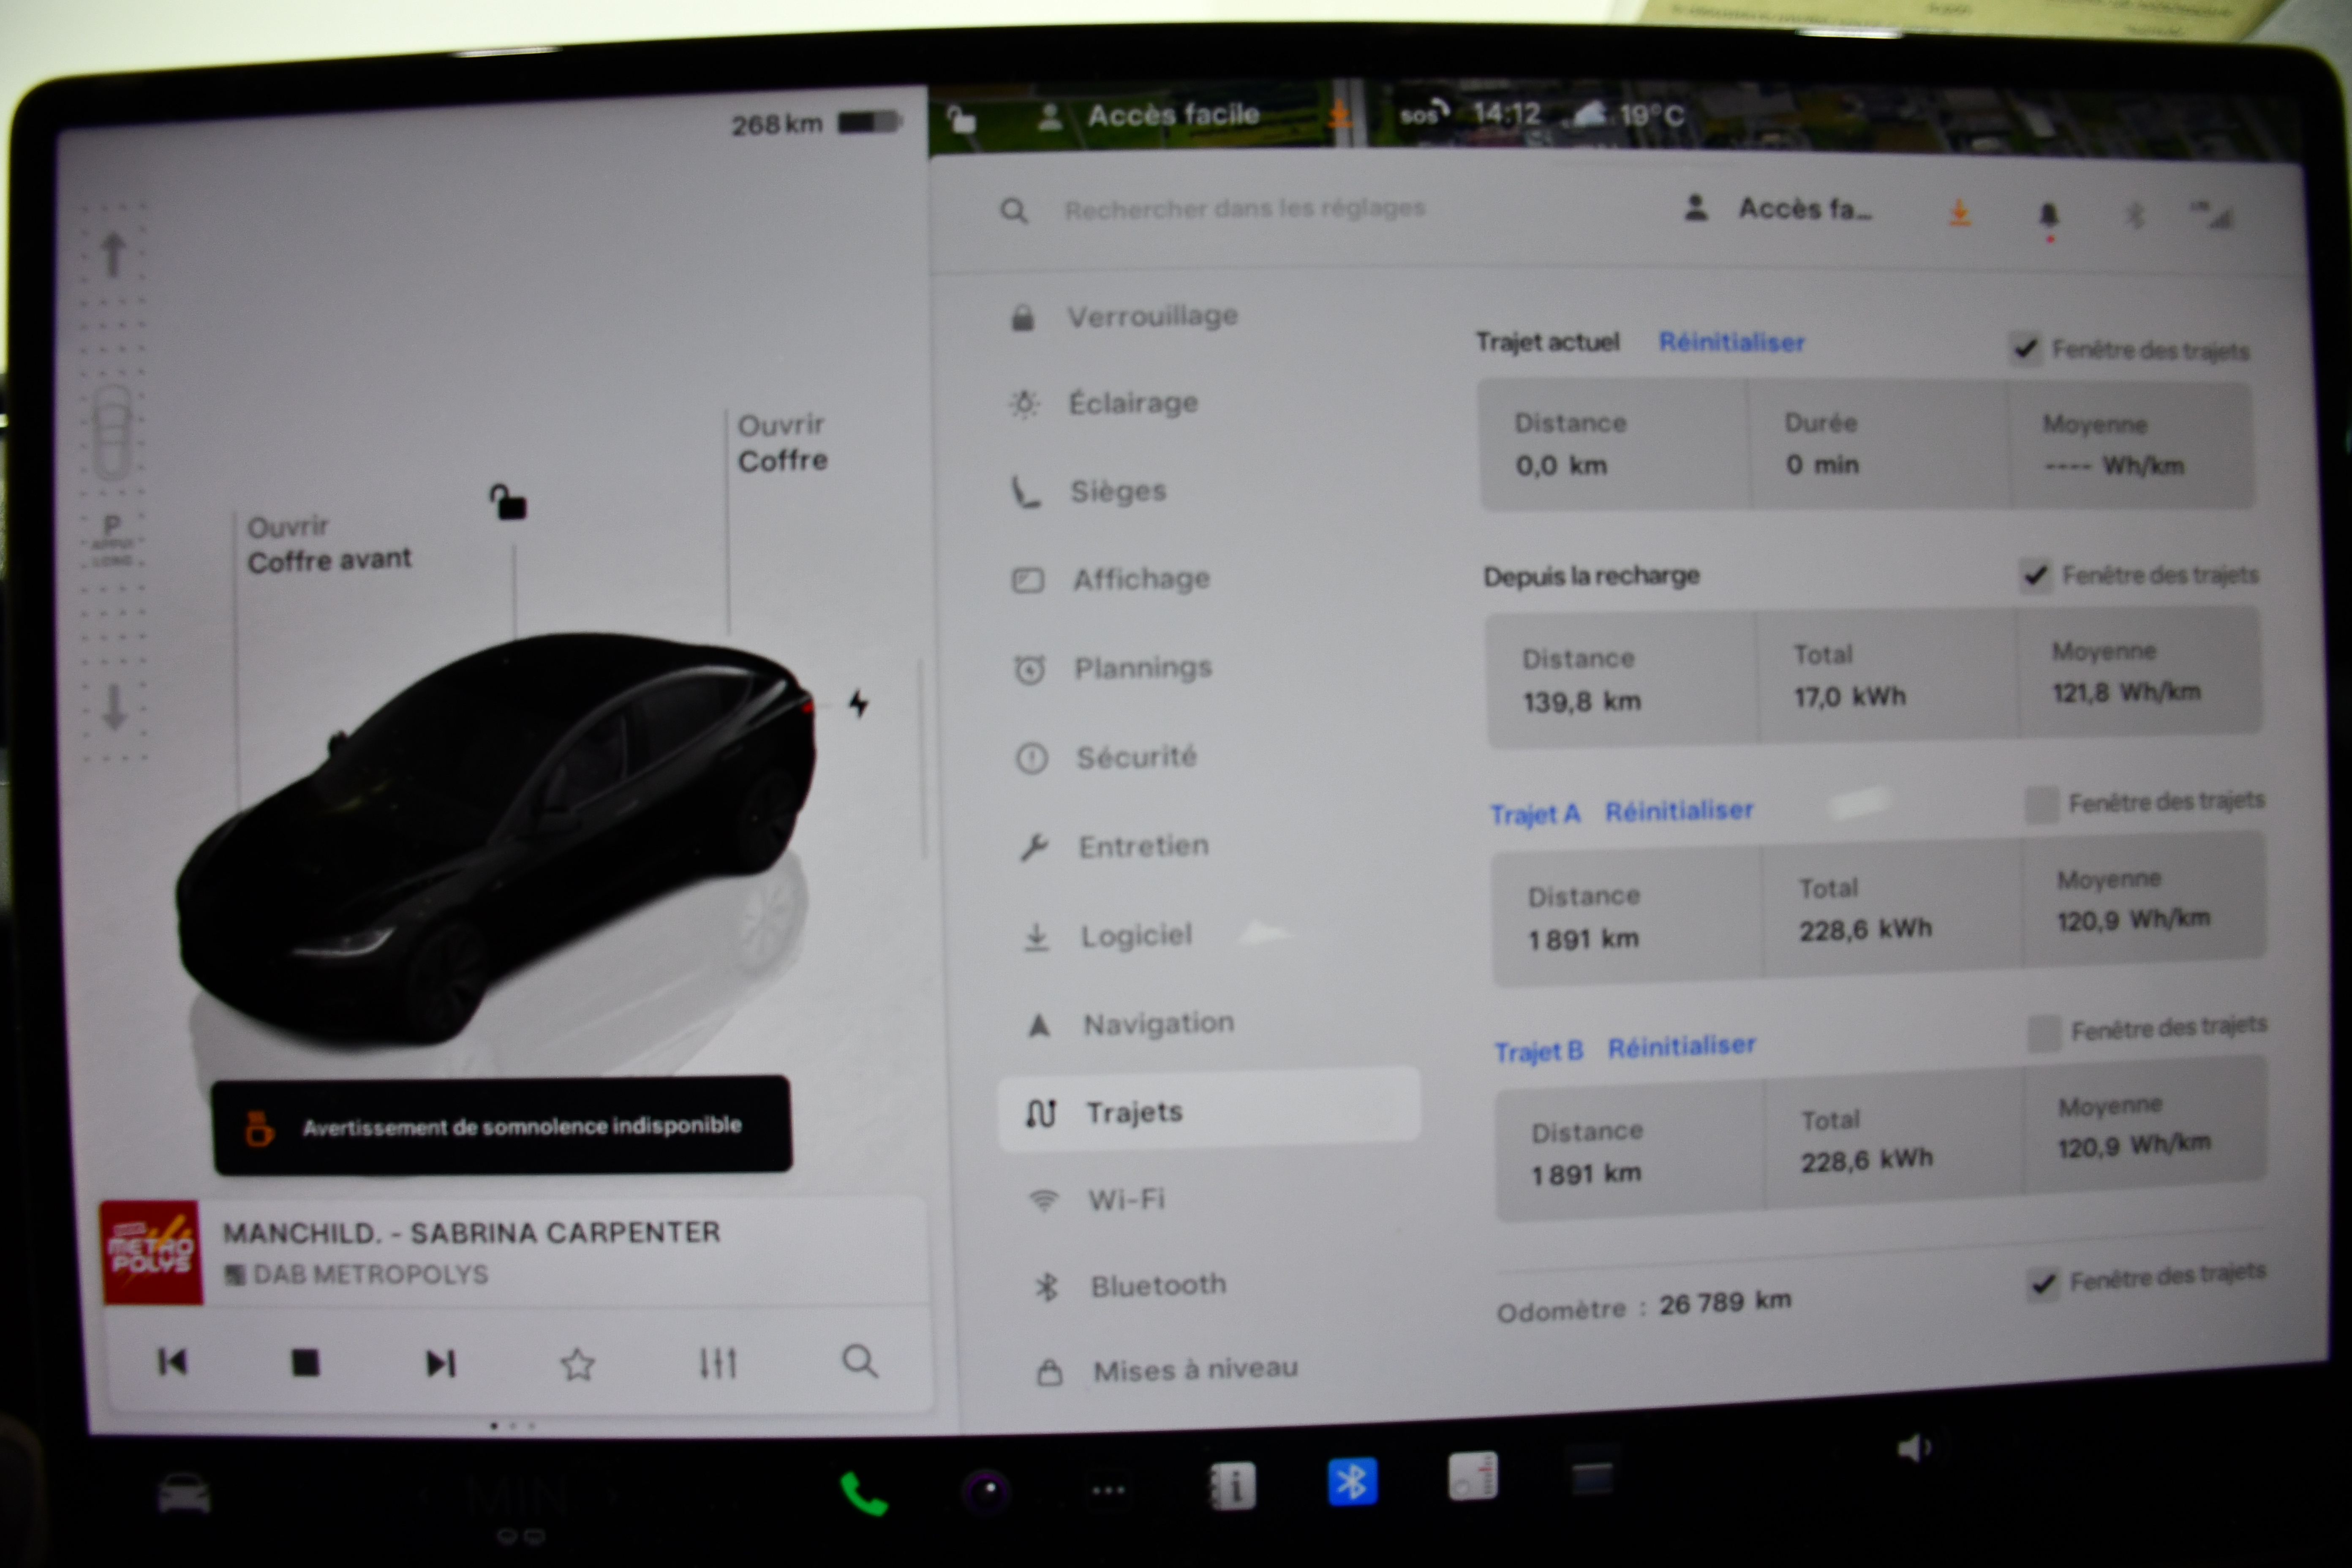Screen dimensions: 2352x1568
Task: Tap the Odomètre 26 789 km reading
Action: coord(1643,1307)
